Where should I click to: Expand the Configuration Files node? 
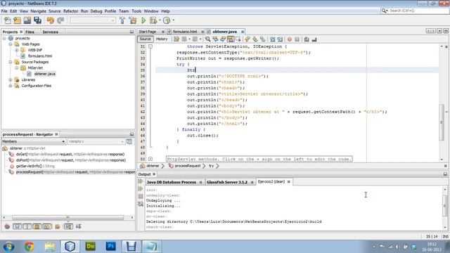click(11, 86)
